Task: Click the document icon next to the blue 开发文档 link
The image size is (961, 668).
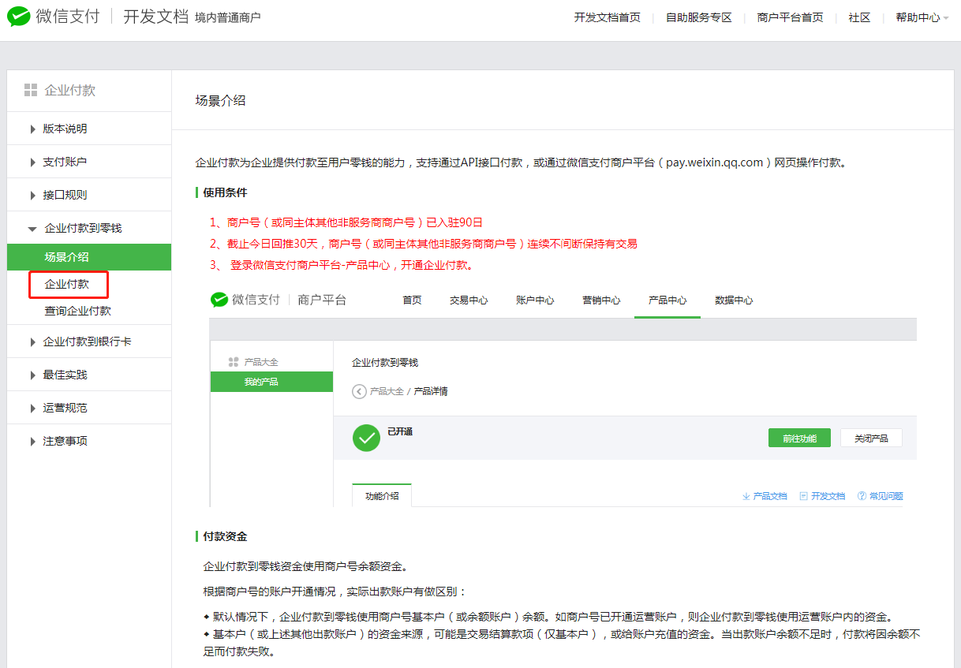Action: (803, 496)
